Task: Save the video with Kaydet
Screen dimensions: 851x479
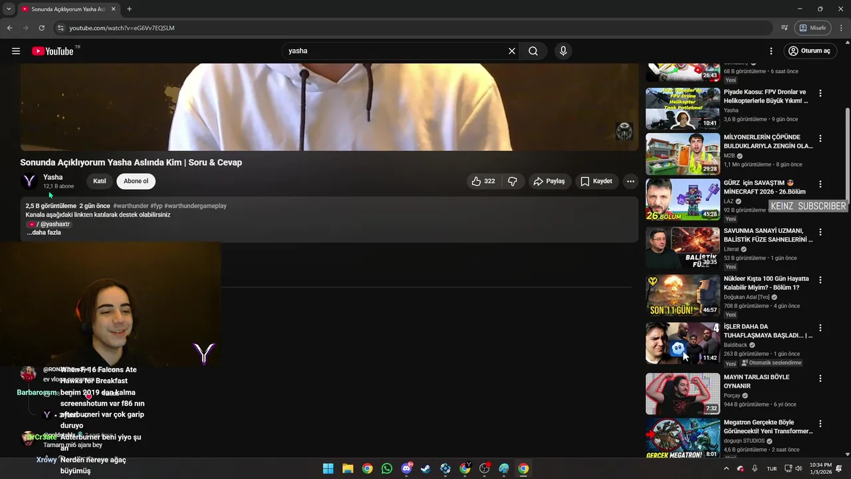Action: [x=596, y=181]
